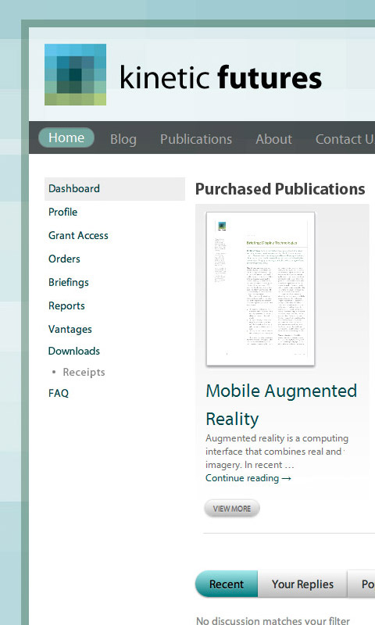Select Dashboard in the sidebar

(115, 188)
